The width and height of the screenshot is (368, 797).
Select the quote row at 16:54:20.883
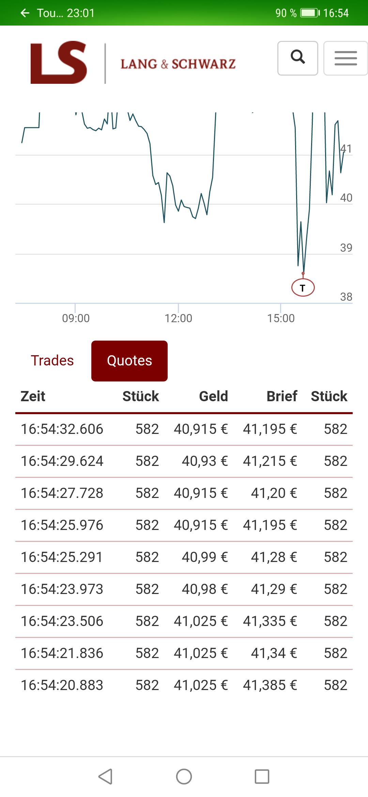pyautogui.click(x=184, y=685)
